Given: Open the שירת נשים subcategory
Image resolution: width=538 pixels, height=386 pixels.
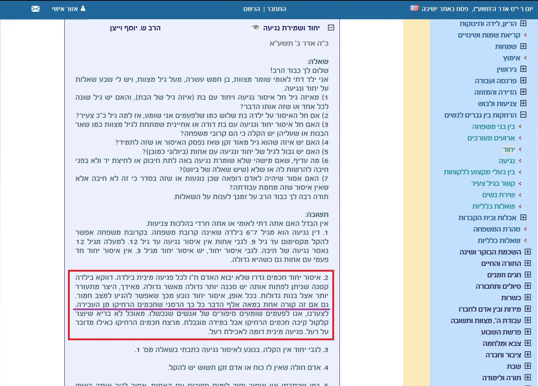Looking at the screenshot, I should click(498, 195).
